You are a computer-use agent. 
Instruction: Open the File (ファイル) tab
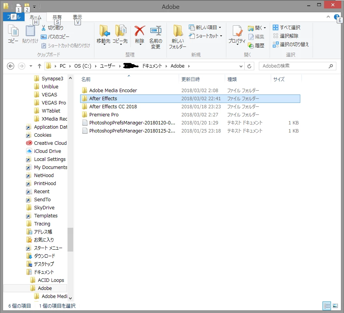coord(13,17)
